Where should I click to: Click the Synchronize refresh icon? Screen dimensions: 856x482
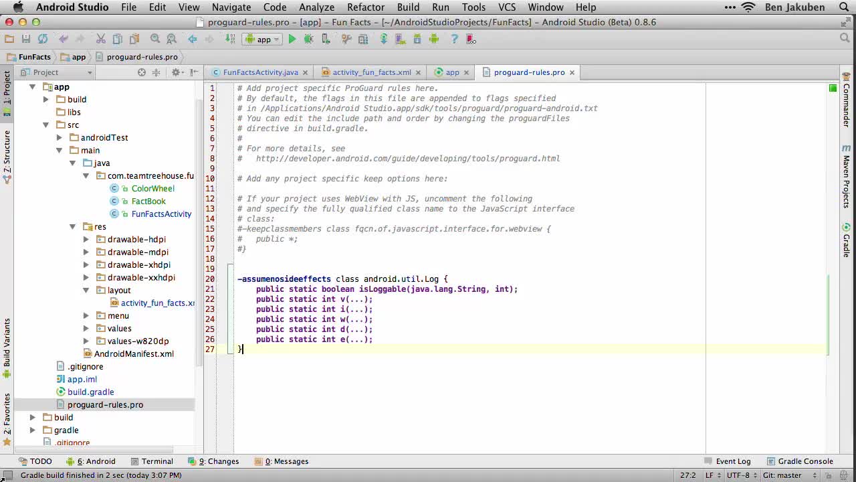click(x=43, y=39)
